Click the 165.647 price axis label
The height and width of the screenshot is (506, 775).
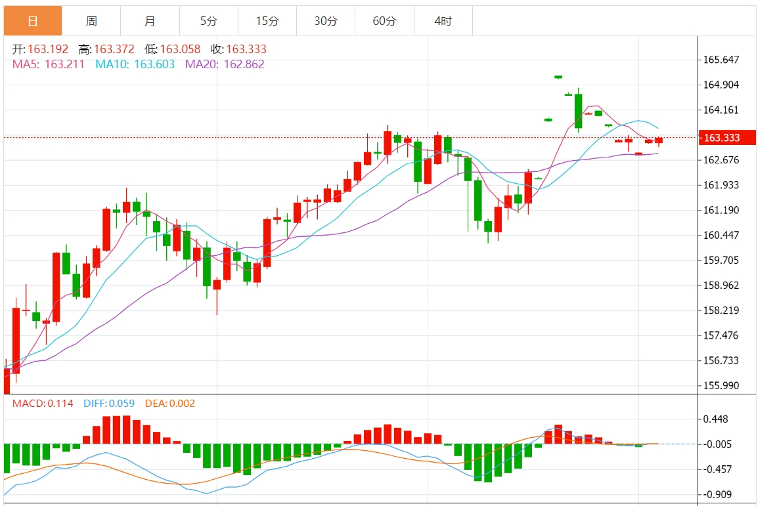(x=721, y=60)
